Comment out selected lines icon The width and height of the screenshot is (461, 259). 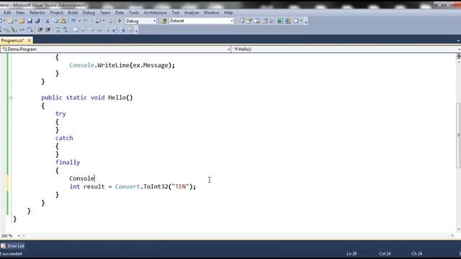[x=58, y=29]
